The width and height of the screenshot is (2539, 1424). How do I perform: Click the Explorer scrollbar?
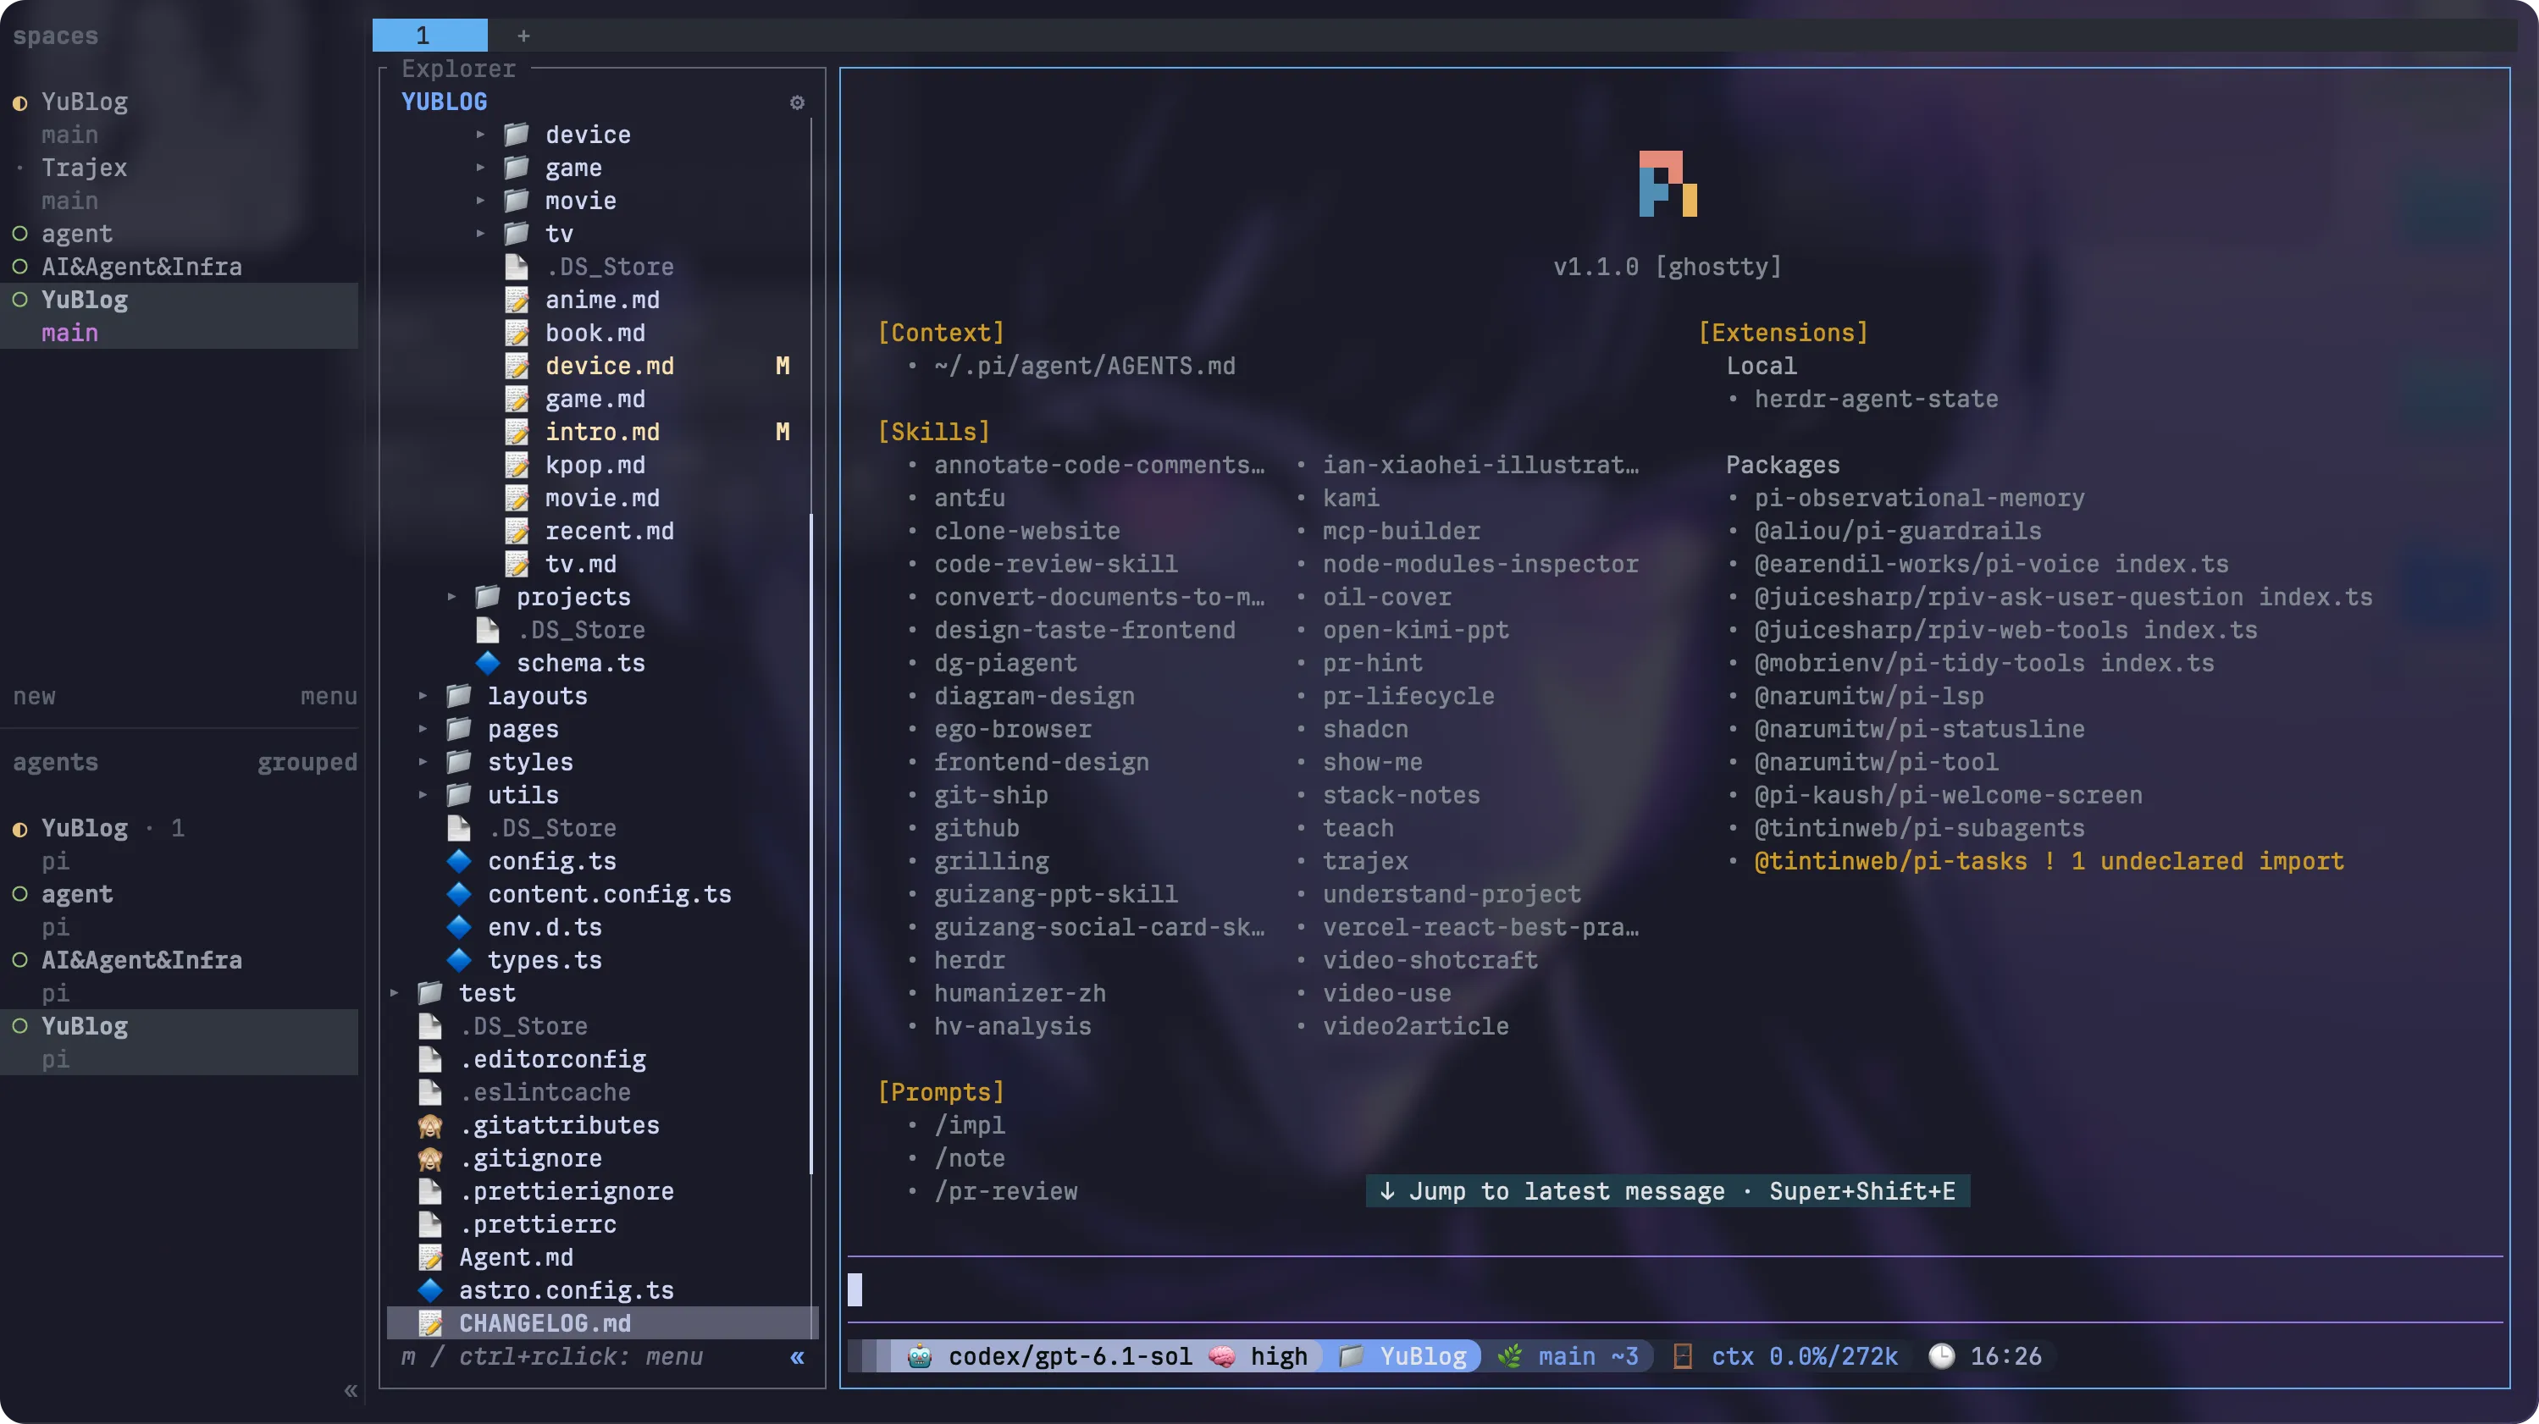point(811,842)
